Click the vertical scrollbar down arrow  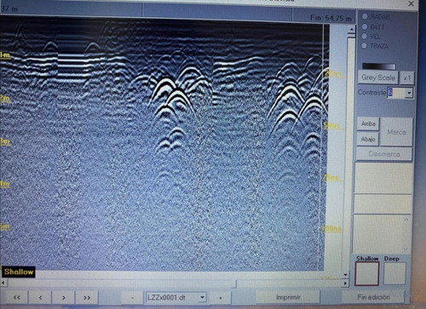[x=345, y=275]
